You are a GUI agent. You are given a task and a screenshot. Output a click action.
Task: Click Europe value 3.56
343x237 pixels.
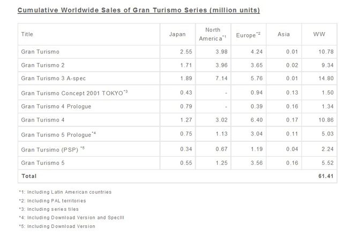coord(257,163)
